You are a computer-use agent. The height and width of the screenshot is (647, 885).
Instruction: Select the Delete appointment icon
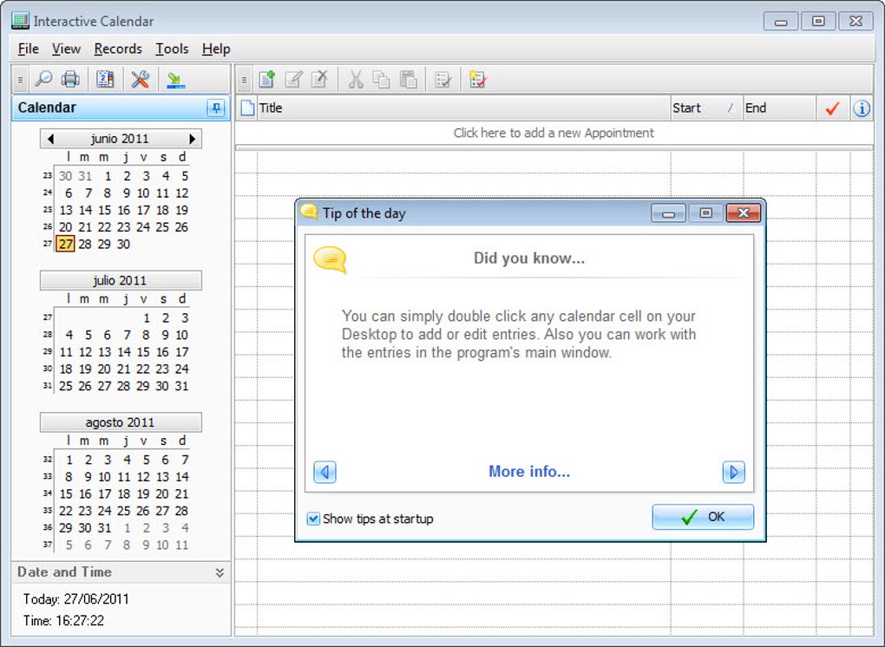318,79
